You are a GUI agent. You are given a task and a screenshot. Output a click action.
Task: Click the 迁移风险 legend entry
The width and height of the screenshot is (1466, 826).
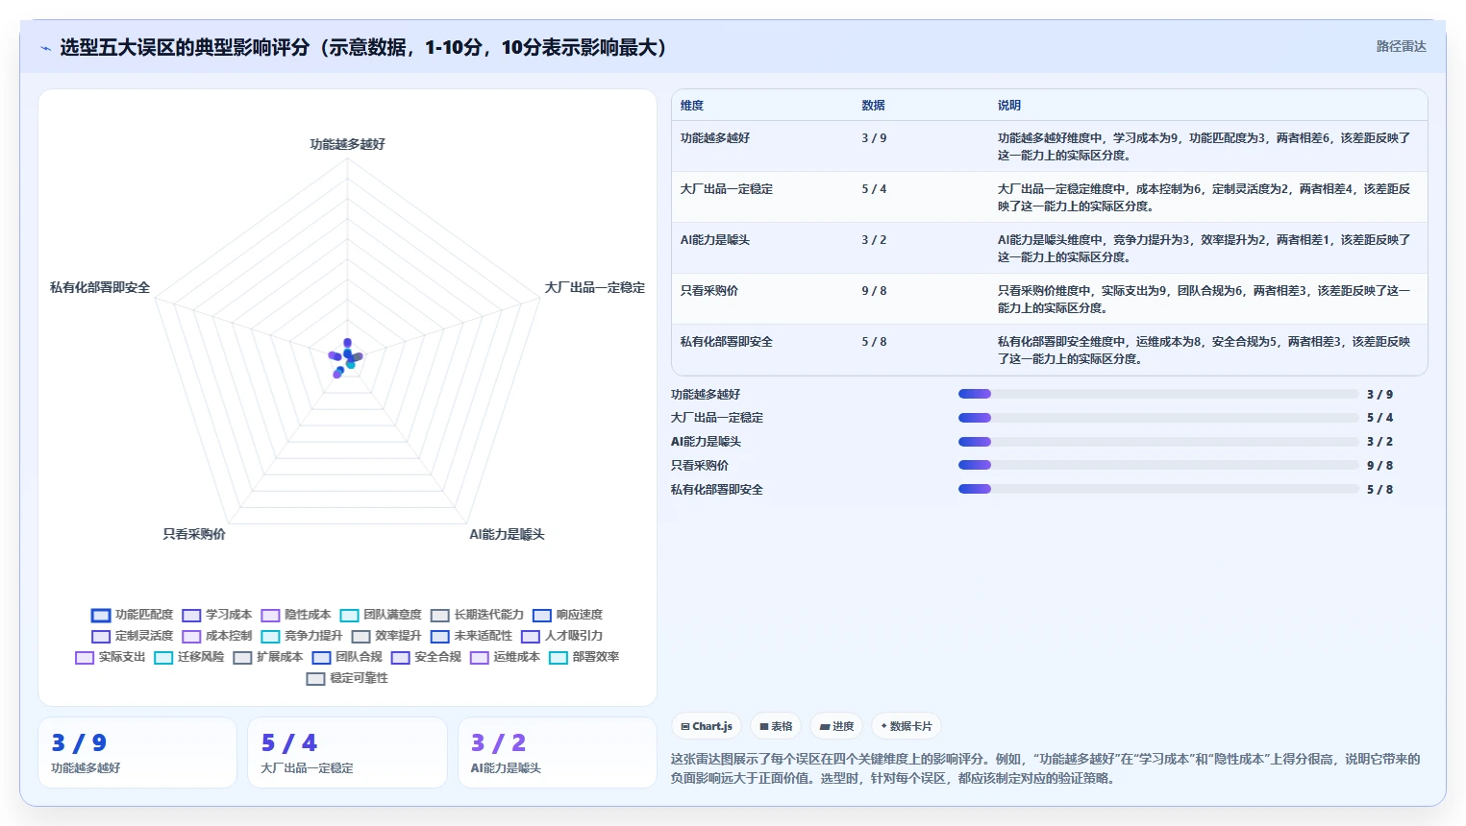(189, 657)
